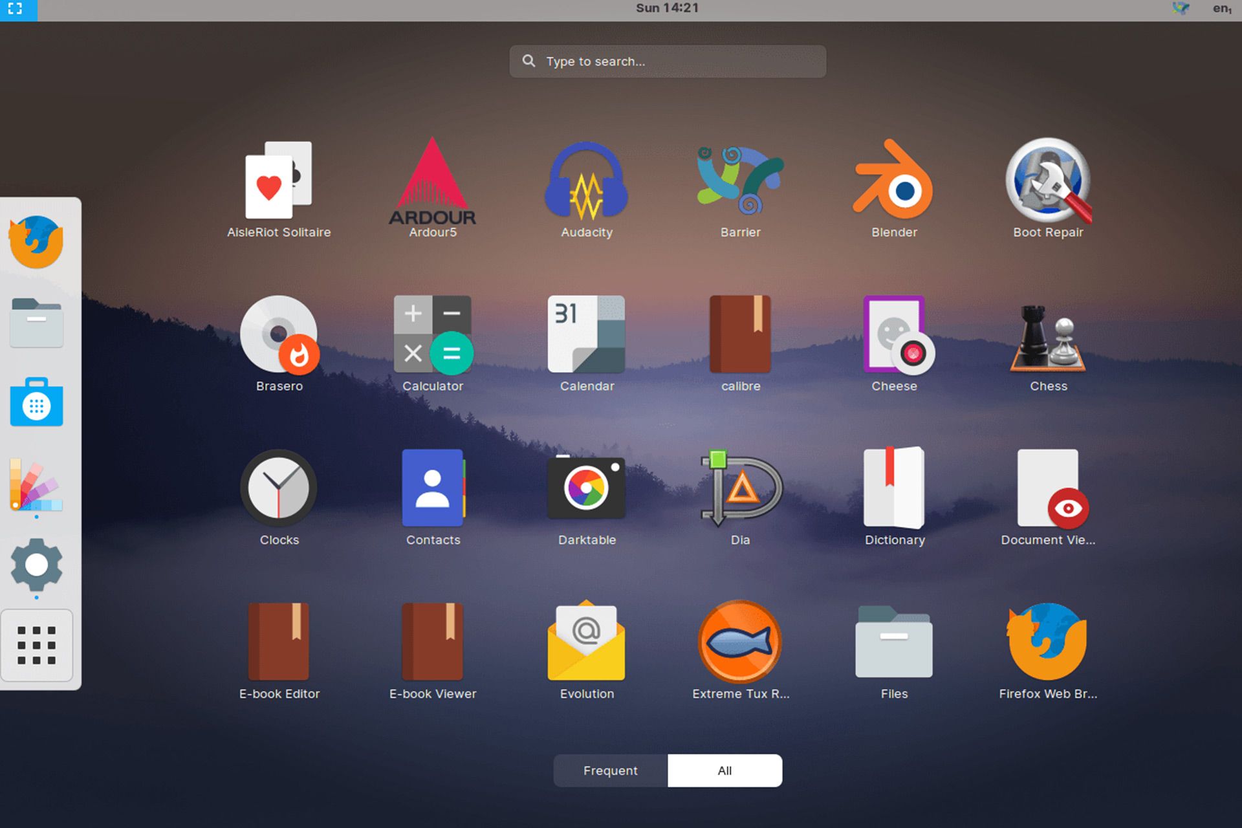Open Boot Repair tool
The height and width of the screenshot is (828, 1242).
pos(1048,188)
